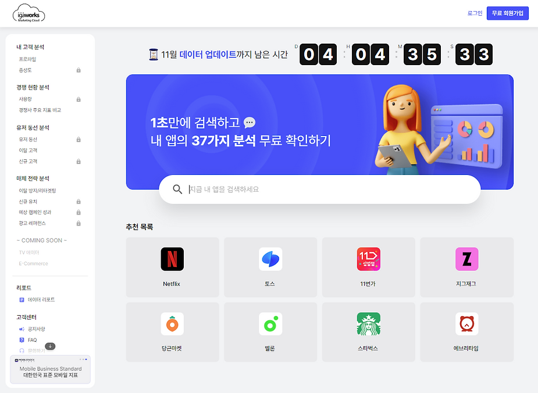Click lock icon beside 충성도

[79, 70]
